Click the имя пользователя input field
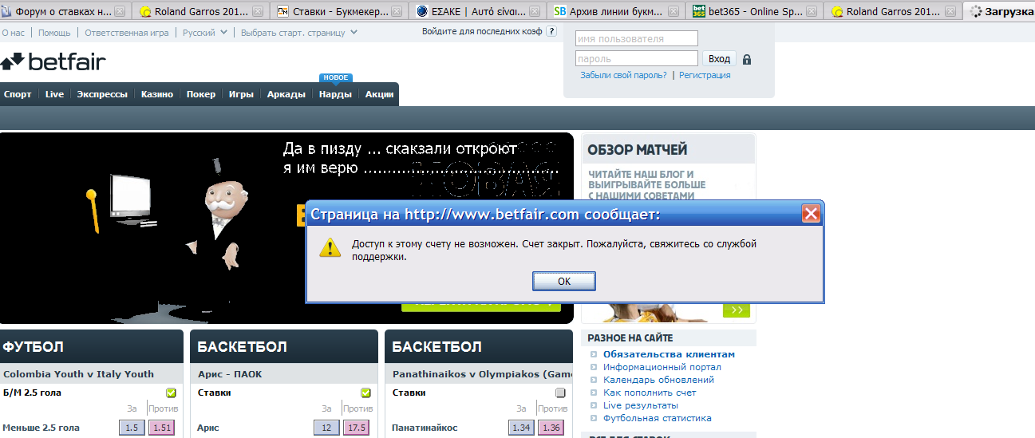Image resolution: width=1035 pixels, height=438 pixels. 637,38
